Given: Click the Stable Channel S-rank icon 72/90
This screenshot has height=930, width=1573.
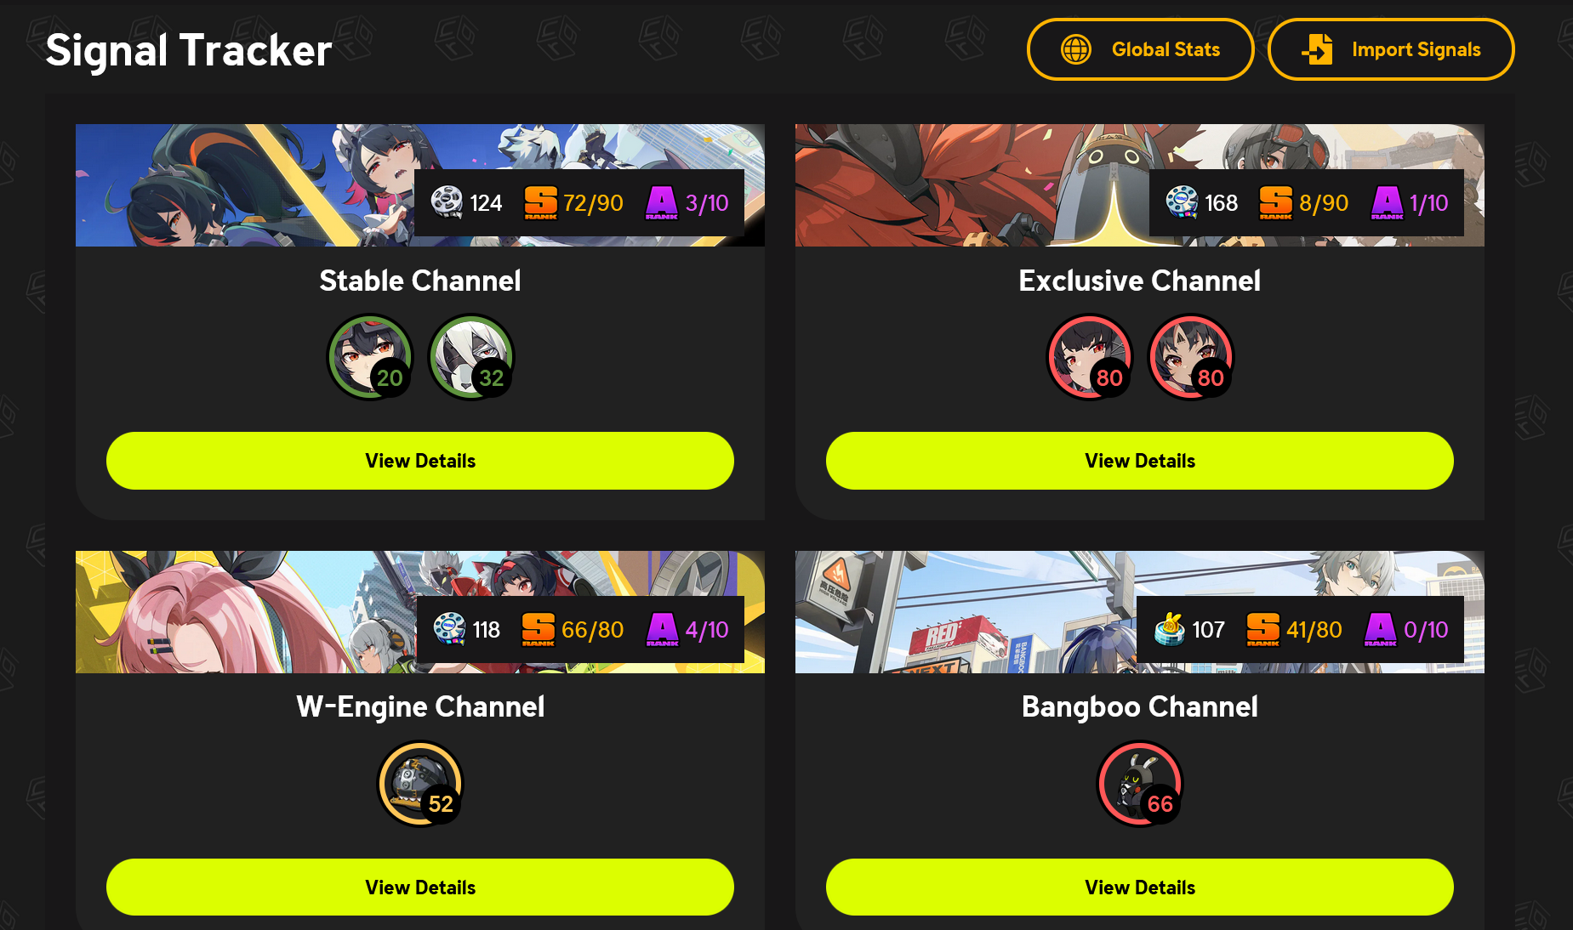Looking at the screenshot, I should 540,202.
